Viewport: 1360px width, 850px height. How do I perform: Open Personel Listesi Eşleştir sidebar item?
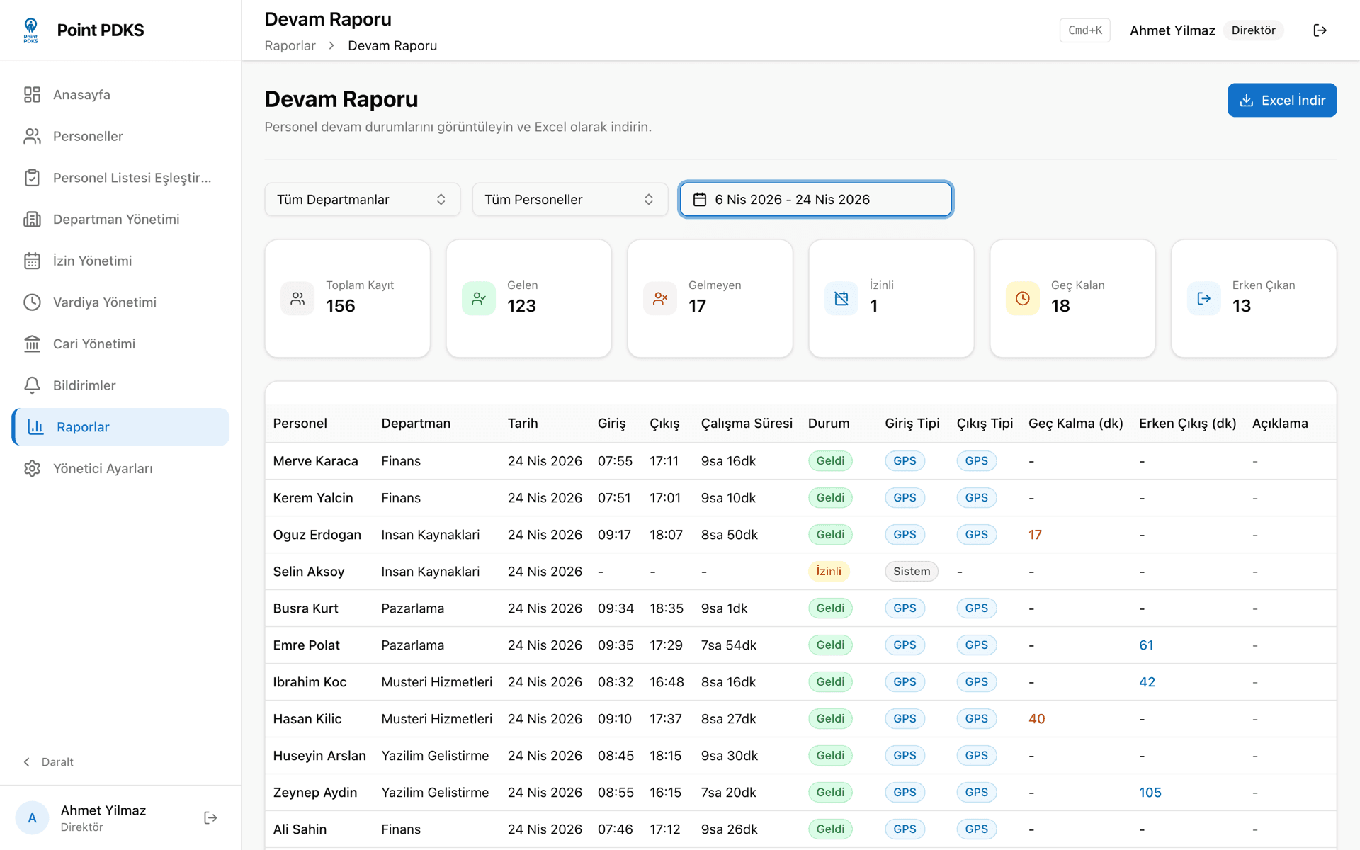click(120, 178)
